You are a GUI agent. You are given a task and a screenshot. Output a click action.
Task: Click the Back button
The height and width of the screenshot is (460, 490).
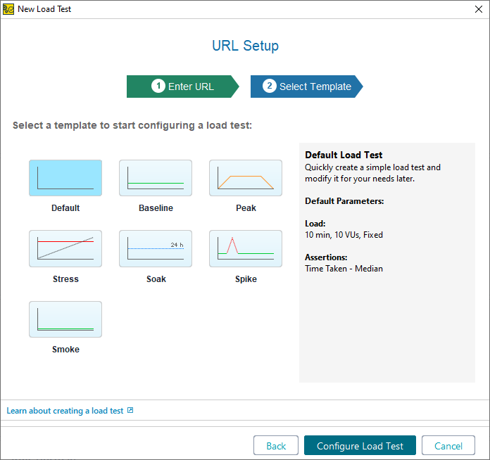coord(276,446)
